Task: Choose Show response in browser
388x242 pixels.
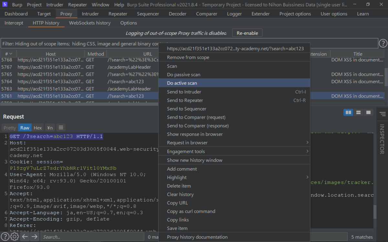Action: (234, 134)
